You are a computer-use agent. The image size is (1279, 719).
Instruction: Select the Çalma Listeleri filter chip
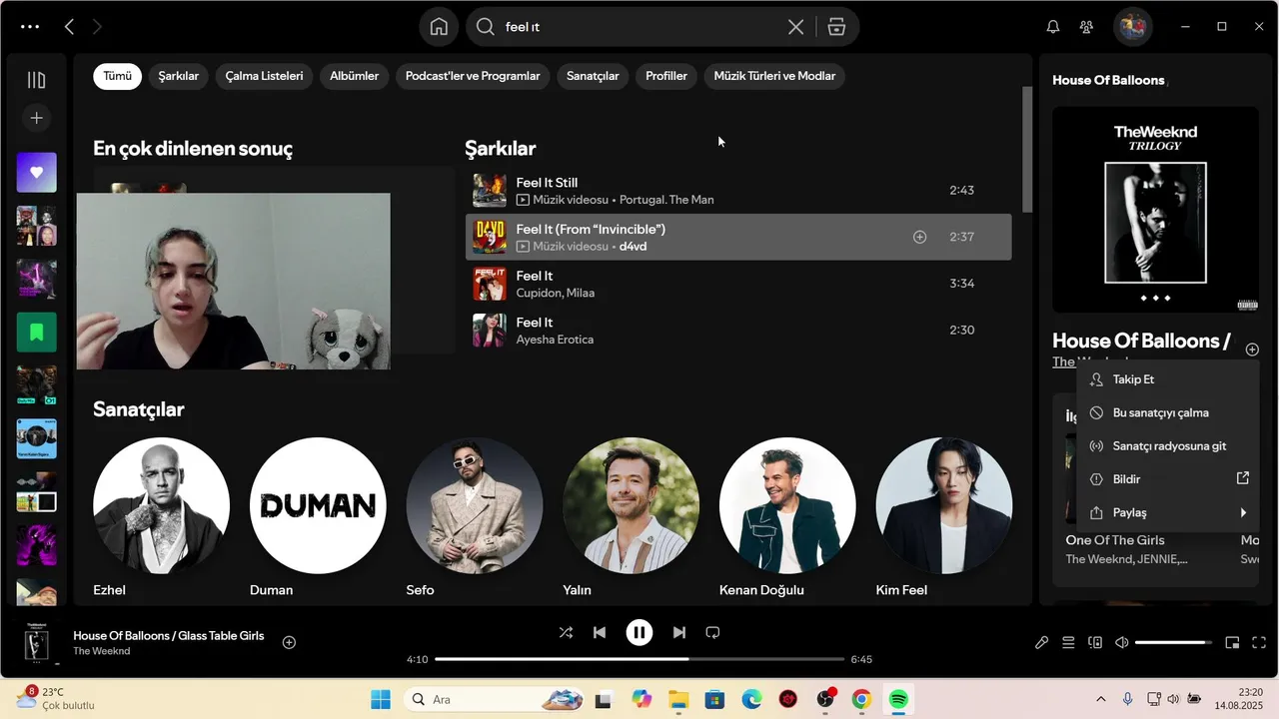(264, 76)
